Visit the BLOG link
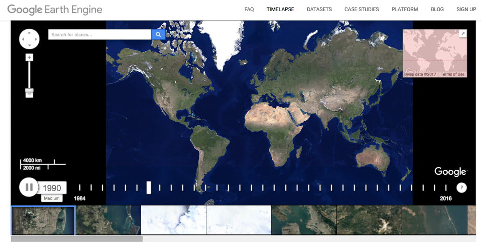This screenshot has width=481, height=242. (437, 9)
